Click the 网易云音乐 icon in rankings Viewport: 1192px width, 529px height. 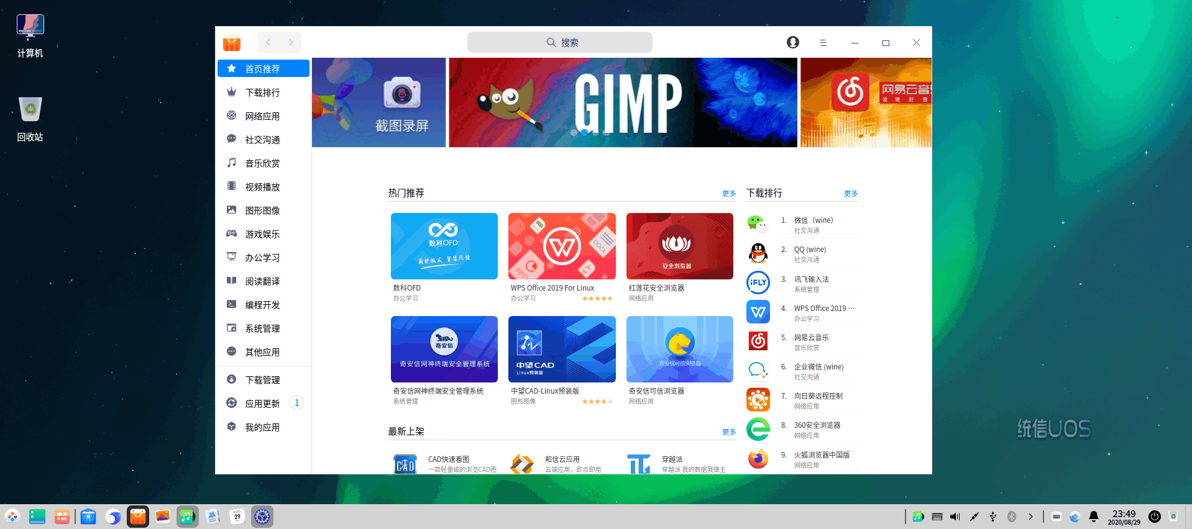pos(758,341)
